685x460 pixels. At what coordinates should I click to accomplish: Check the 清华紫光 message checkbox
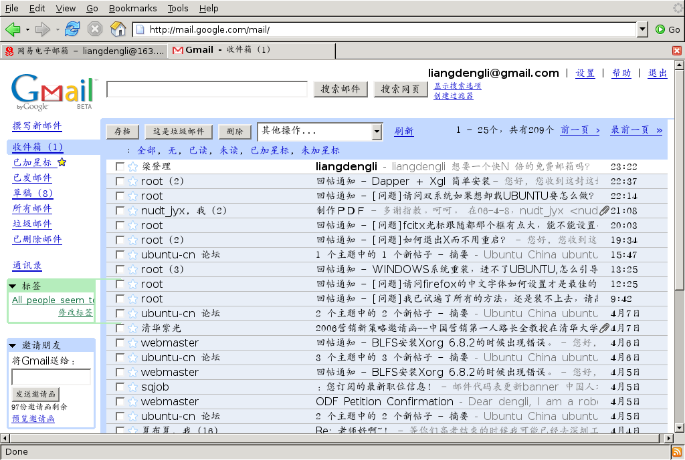pos(120,328)
